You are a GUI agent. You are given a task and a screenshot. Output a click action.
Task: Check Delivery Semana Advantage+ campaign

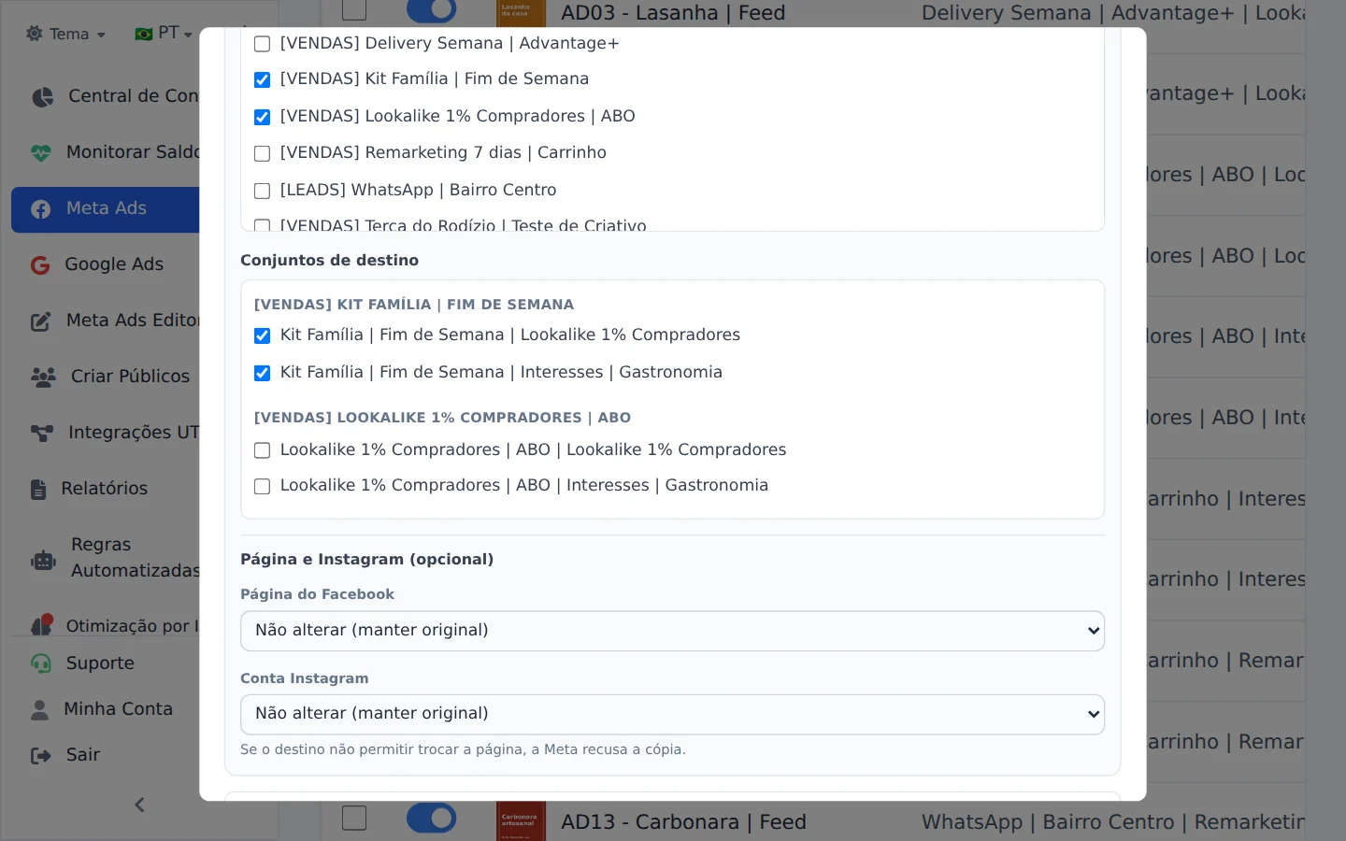(x=263, y=44)
